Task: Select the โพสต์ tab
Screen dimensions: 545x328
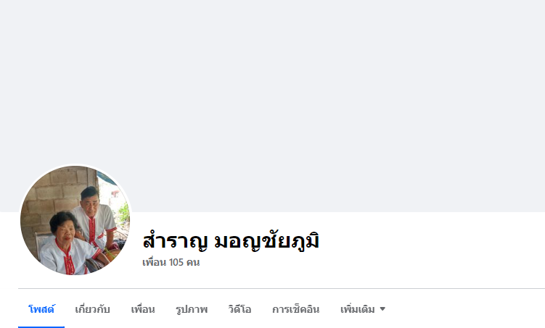Action: [x=41, y=309]
